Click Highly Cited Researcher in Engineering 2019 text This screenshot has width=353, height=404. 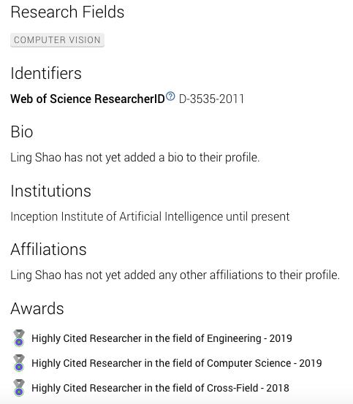pyautogui.click(x=162, y=338)
